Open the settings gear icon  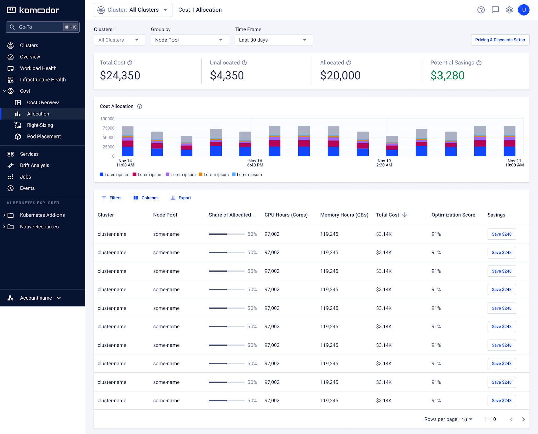509,10
